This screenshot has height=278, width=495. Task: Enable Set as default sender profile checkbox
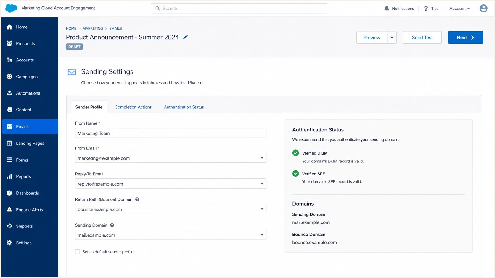click(78, 252)
